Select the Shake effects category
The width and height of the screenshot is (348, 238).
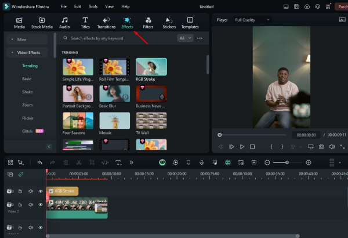pyautogui.click(x=27, y=92)
